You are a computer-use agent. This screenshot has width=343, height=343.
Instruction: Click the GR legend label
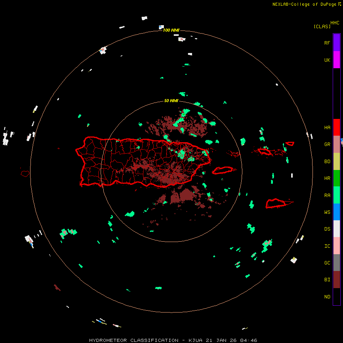[327, 144]
